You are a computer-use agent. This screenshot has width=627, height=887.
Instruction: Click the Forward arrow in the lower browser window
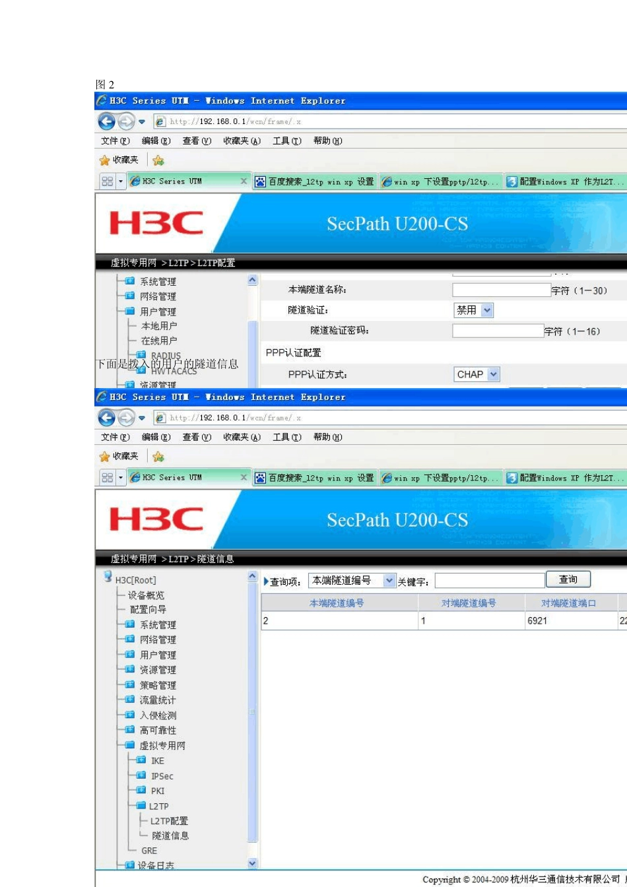tap(127, 418)
